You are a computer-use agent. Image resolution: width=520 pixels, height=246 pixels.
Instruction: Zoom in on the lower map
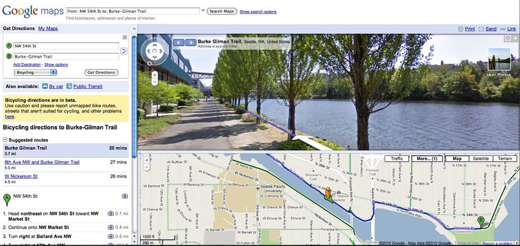click(x=146, y=161)
